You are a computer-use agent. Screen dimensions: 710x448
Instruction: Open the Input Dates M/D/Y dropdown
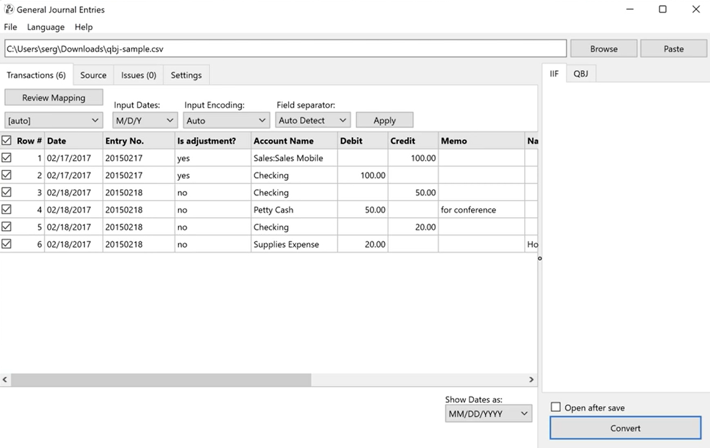click(145, 120)
